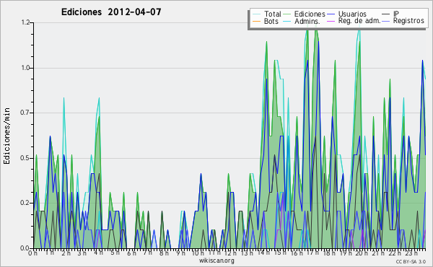
Task: Click the 0.5 y-axis value
Action: point(25,158)
